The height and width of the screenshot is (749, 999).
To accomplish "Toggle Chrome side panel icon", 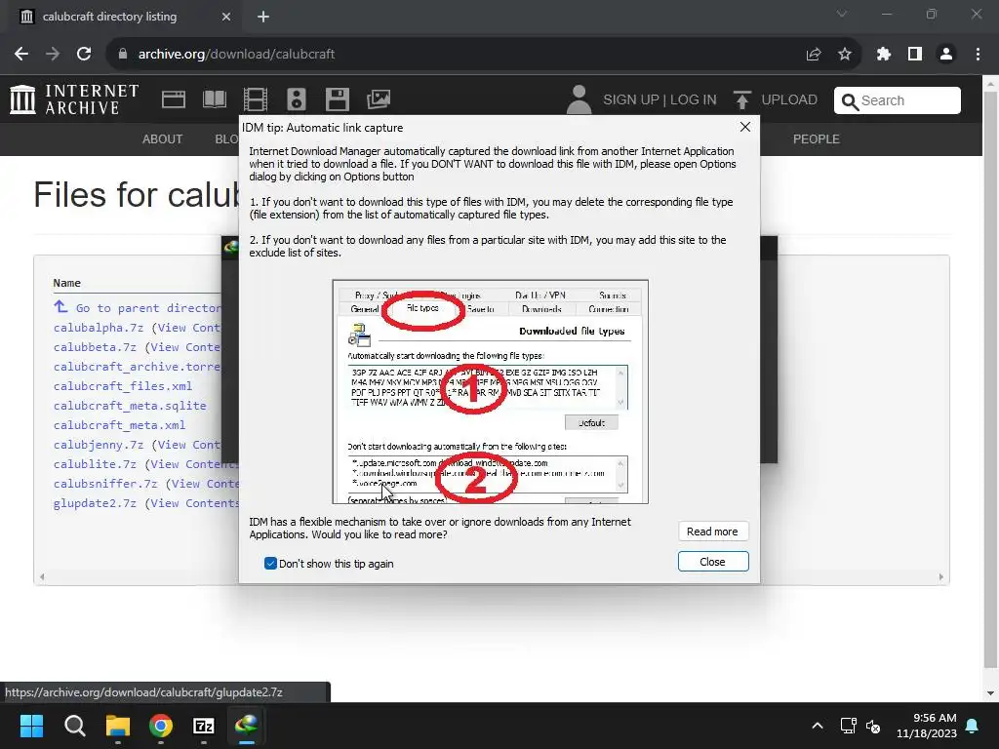I will point(915,55).
